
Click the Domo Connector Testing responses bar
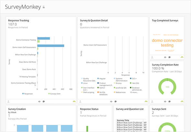pyautogui.click(x=43, y=38)
